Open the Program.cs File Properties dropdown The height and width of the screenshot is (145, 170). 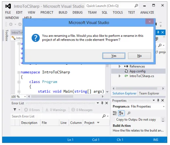pos(164,107)
